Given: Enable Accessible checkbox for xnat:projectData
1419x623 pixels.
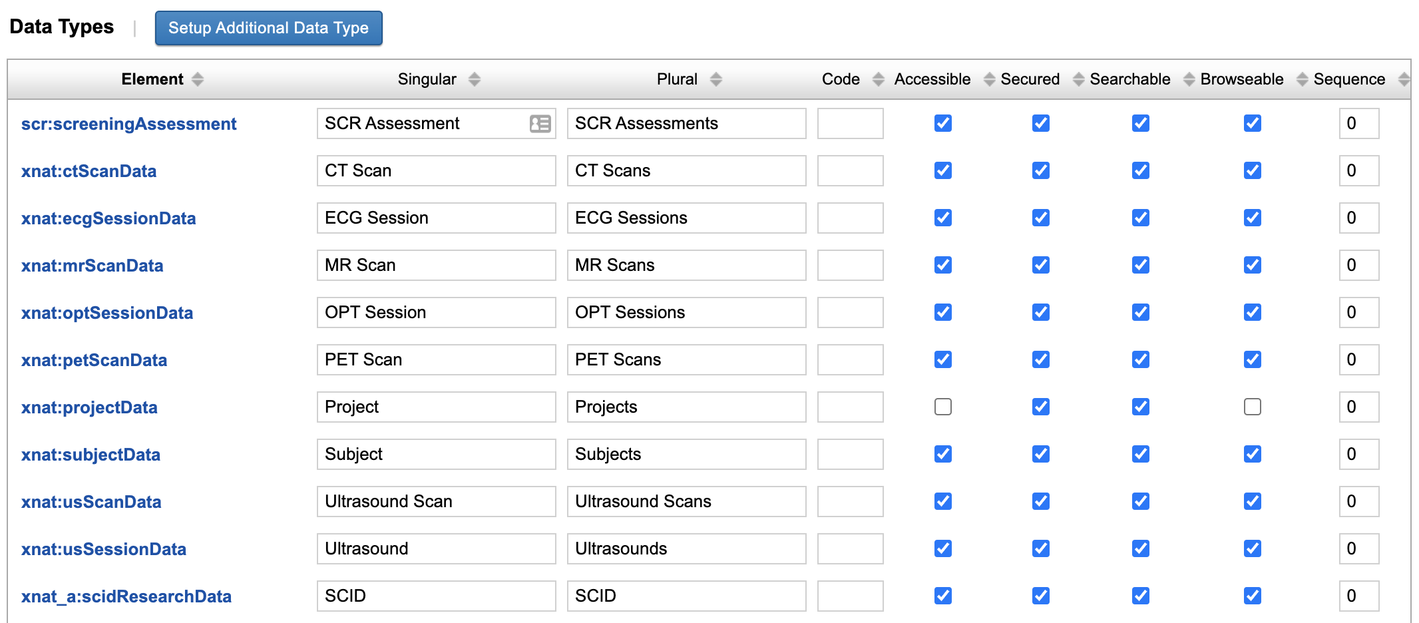Looking at the screenshot, I should [943, 407].
